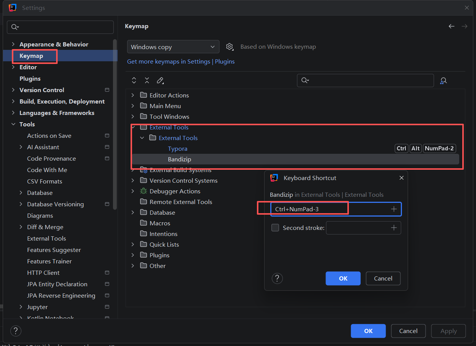The width and height of the screenshot is (476, 346).
Task: Click help icon at bottom-left of Settings
Action: [16, 331]
